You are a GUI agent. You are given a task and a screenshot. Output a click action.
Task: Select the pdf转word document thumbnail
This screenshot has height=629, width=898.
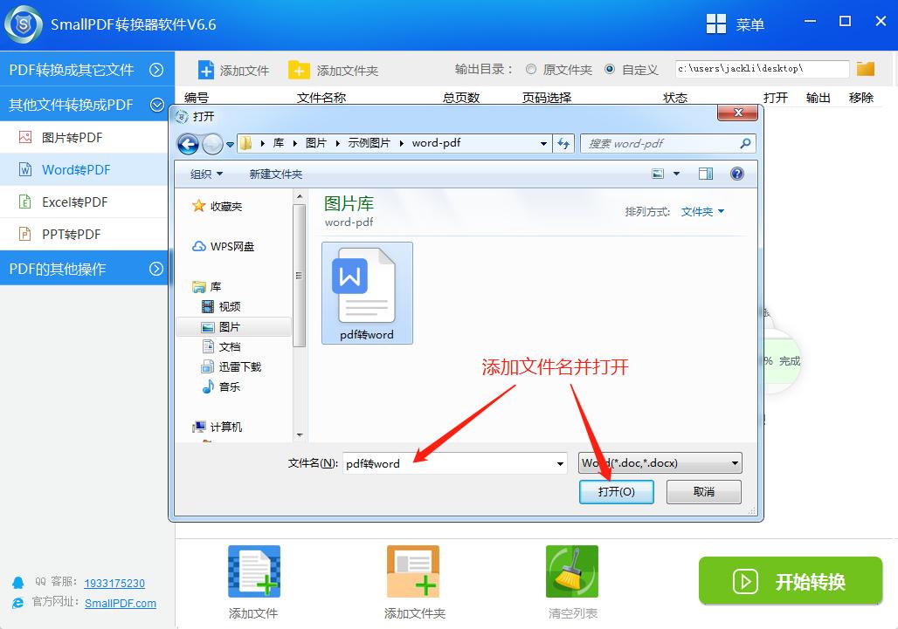tap(367, 292)
